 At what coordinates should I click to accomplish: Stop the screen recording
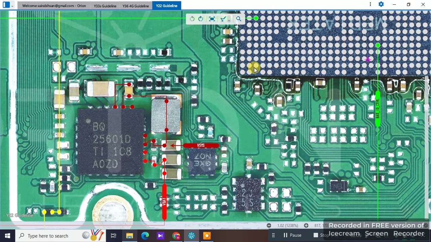pos(321,235)
